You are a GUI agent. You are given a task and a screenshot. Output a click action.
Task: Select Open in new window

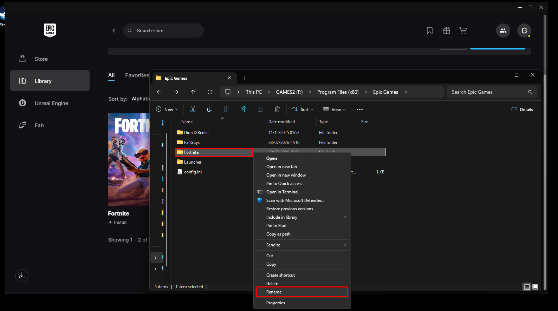[x=302, y=175]
